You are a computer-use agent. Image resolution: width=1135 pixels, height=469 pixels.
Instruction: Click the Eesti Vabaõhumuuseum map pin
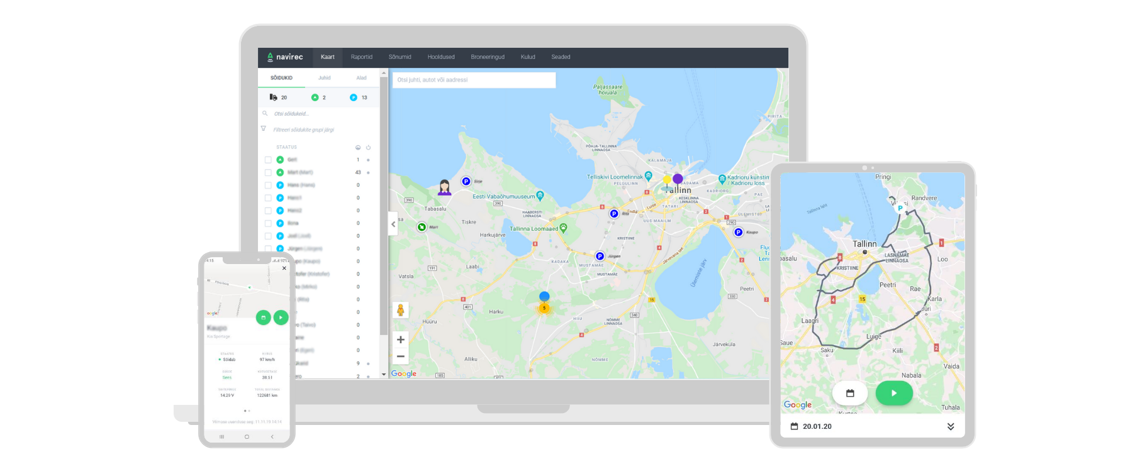540,196
